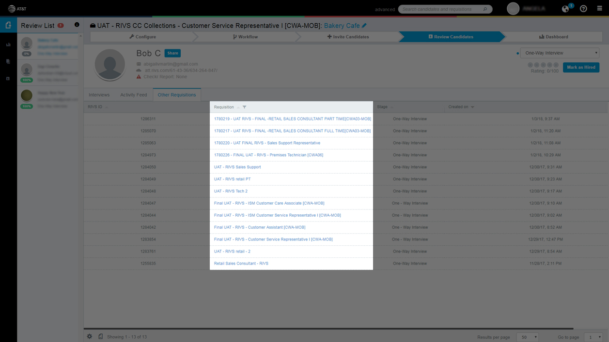
Task: Go to the Dashboard step
Action: coord(553,37)
